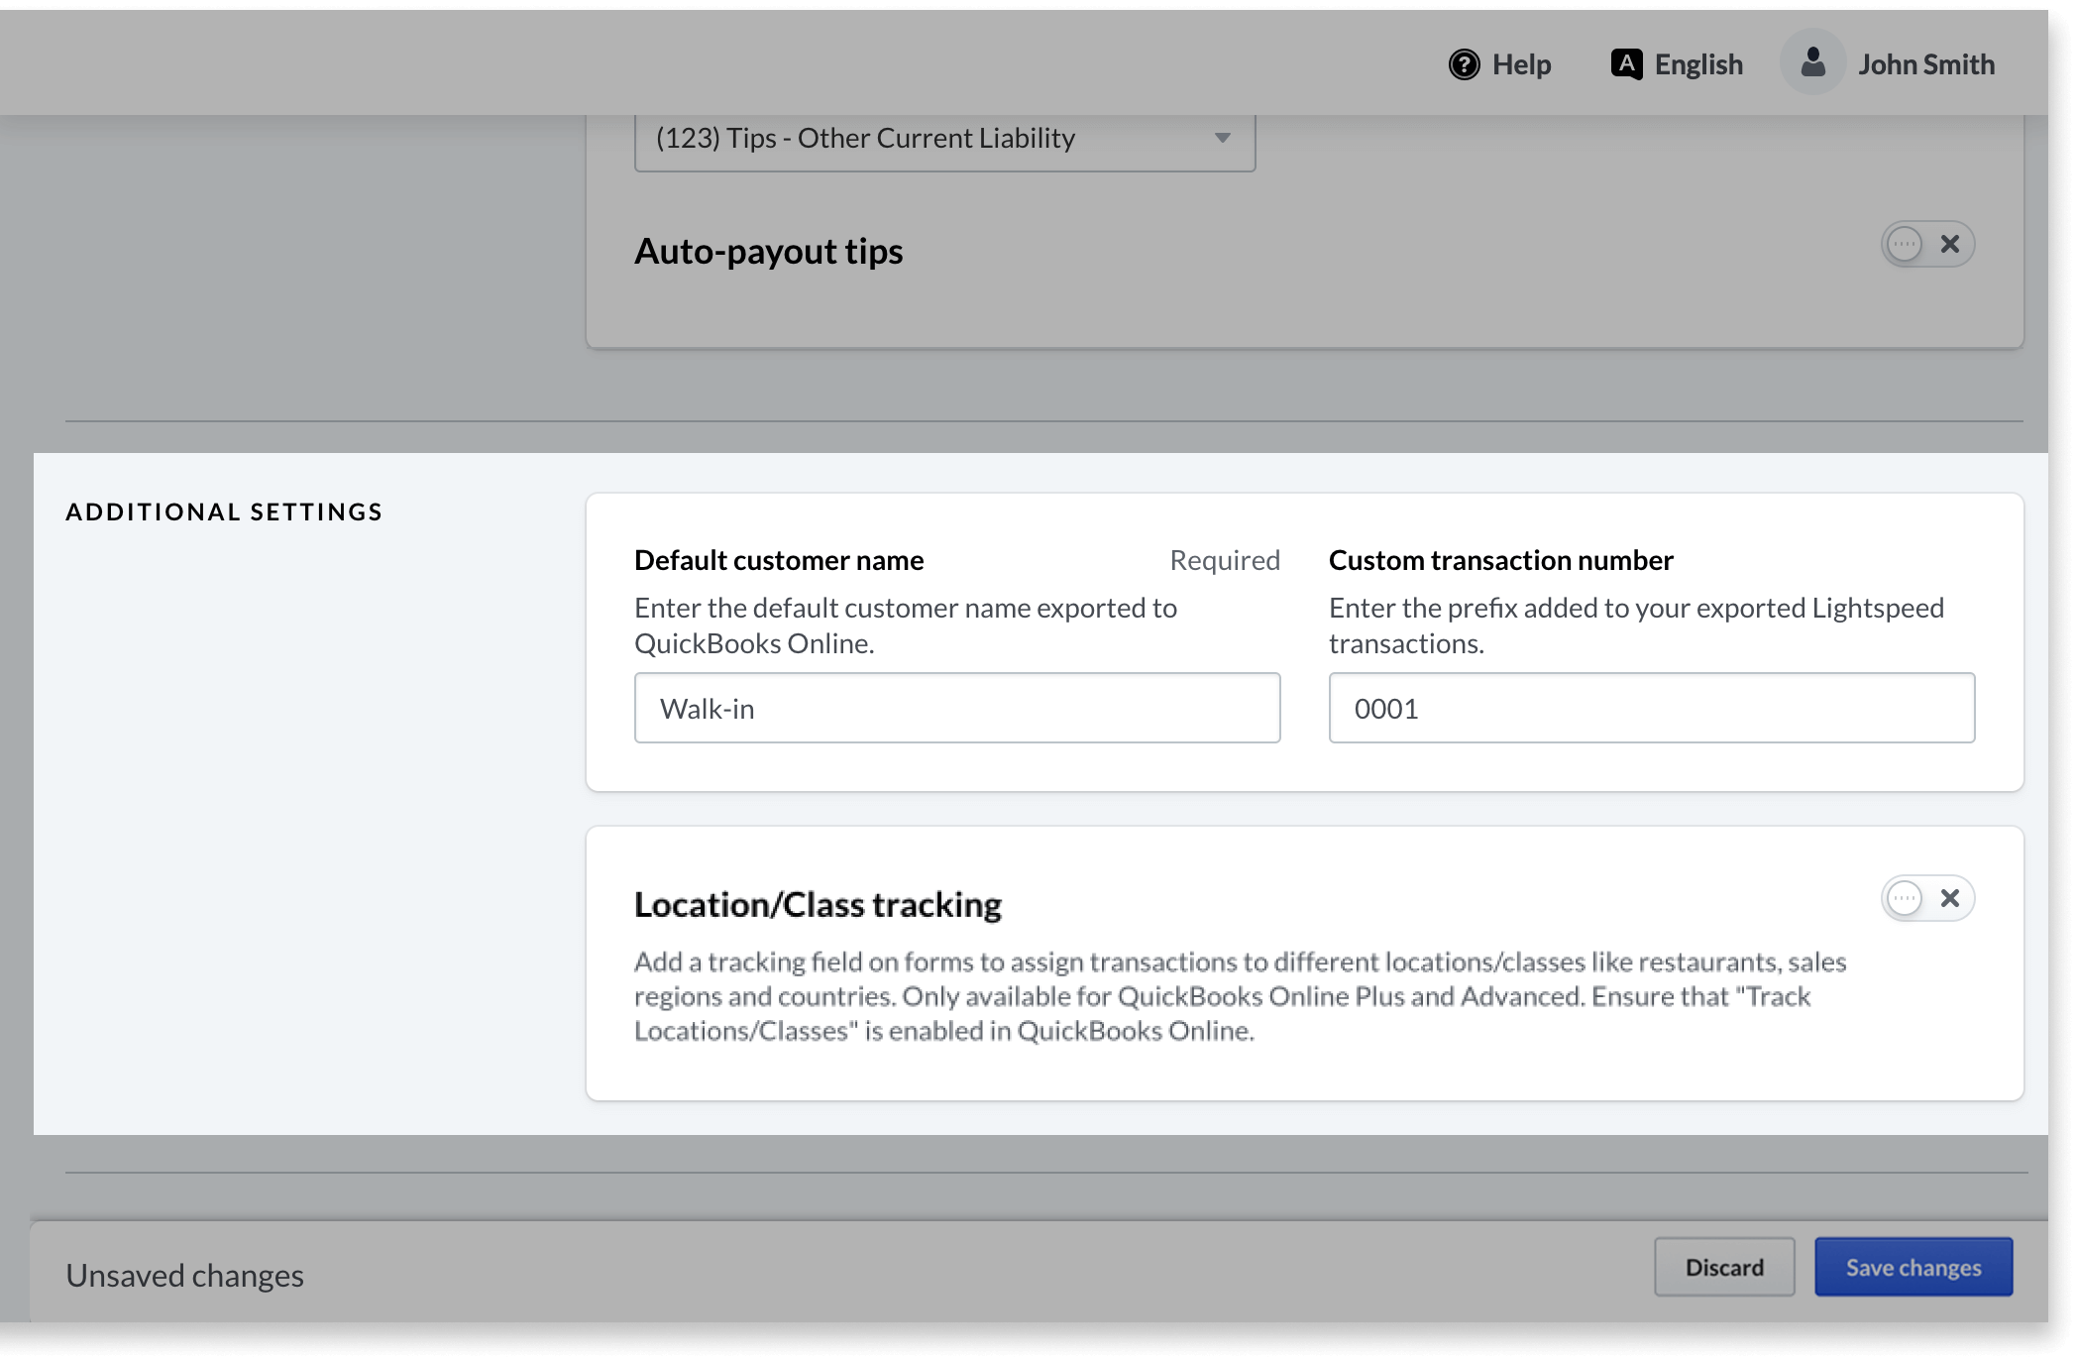Click the Unsaved changes label
The height and width of the screenshot is (1362, 2078).
[x=184, y=1275]
